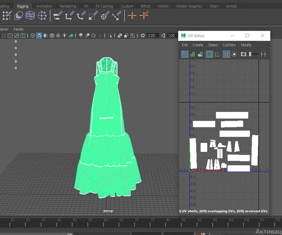
Task: Toggle wireframe display in viewport toolbar
Action: click(33, 36)
